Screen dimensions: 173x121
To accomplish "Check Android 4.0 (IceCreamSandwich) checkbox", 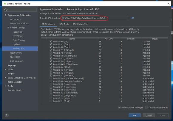I will pyautogui.click(x=51, y=81).
